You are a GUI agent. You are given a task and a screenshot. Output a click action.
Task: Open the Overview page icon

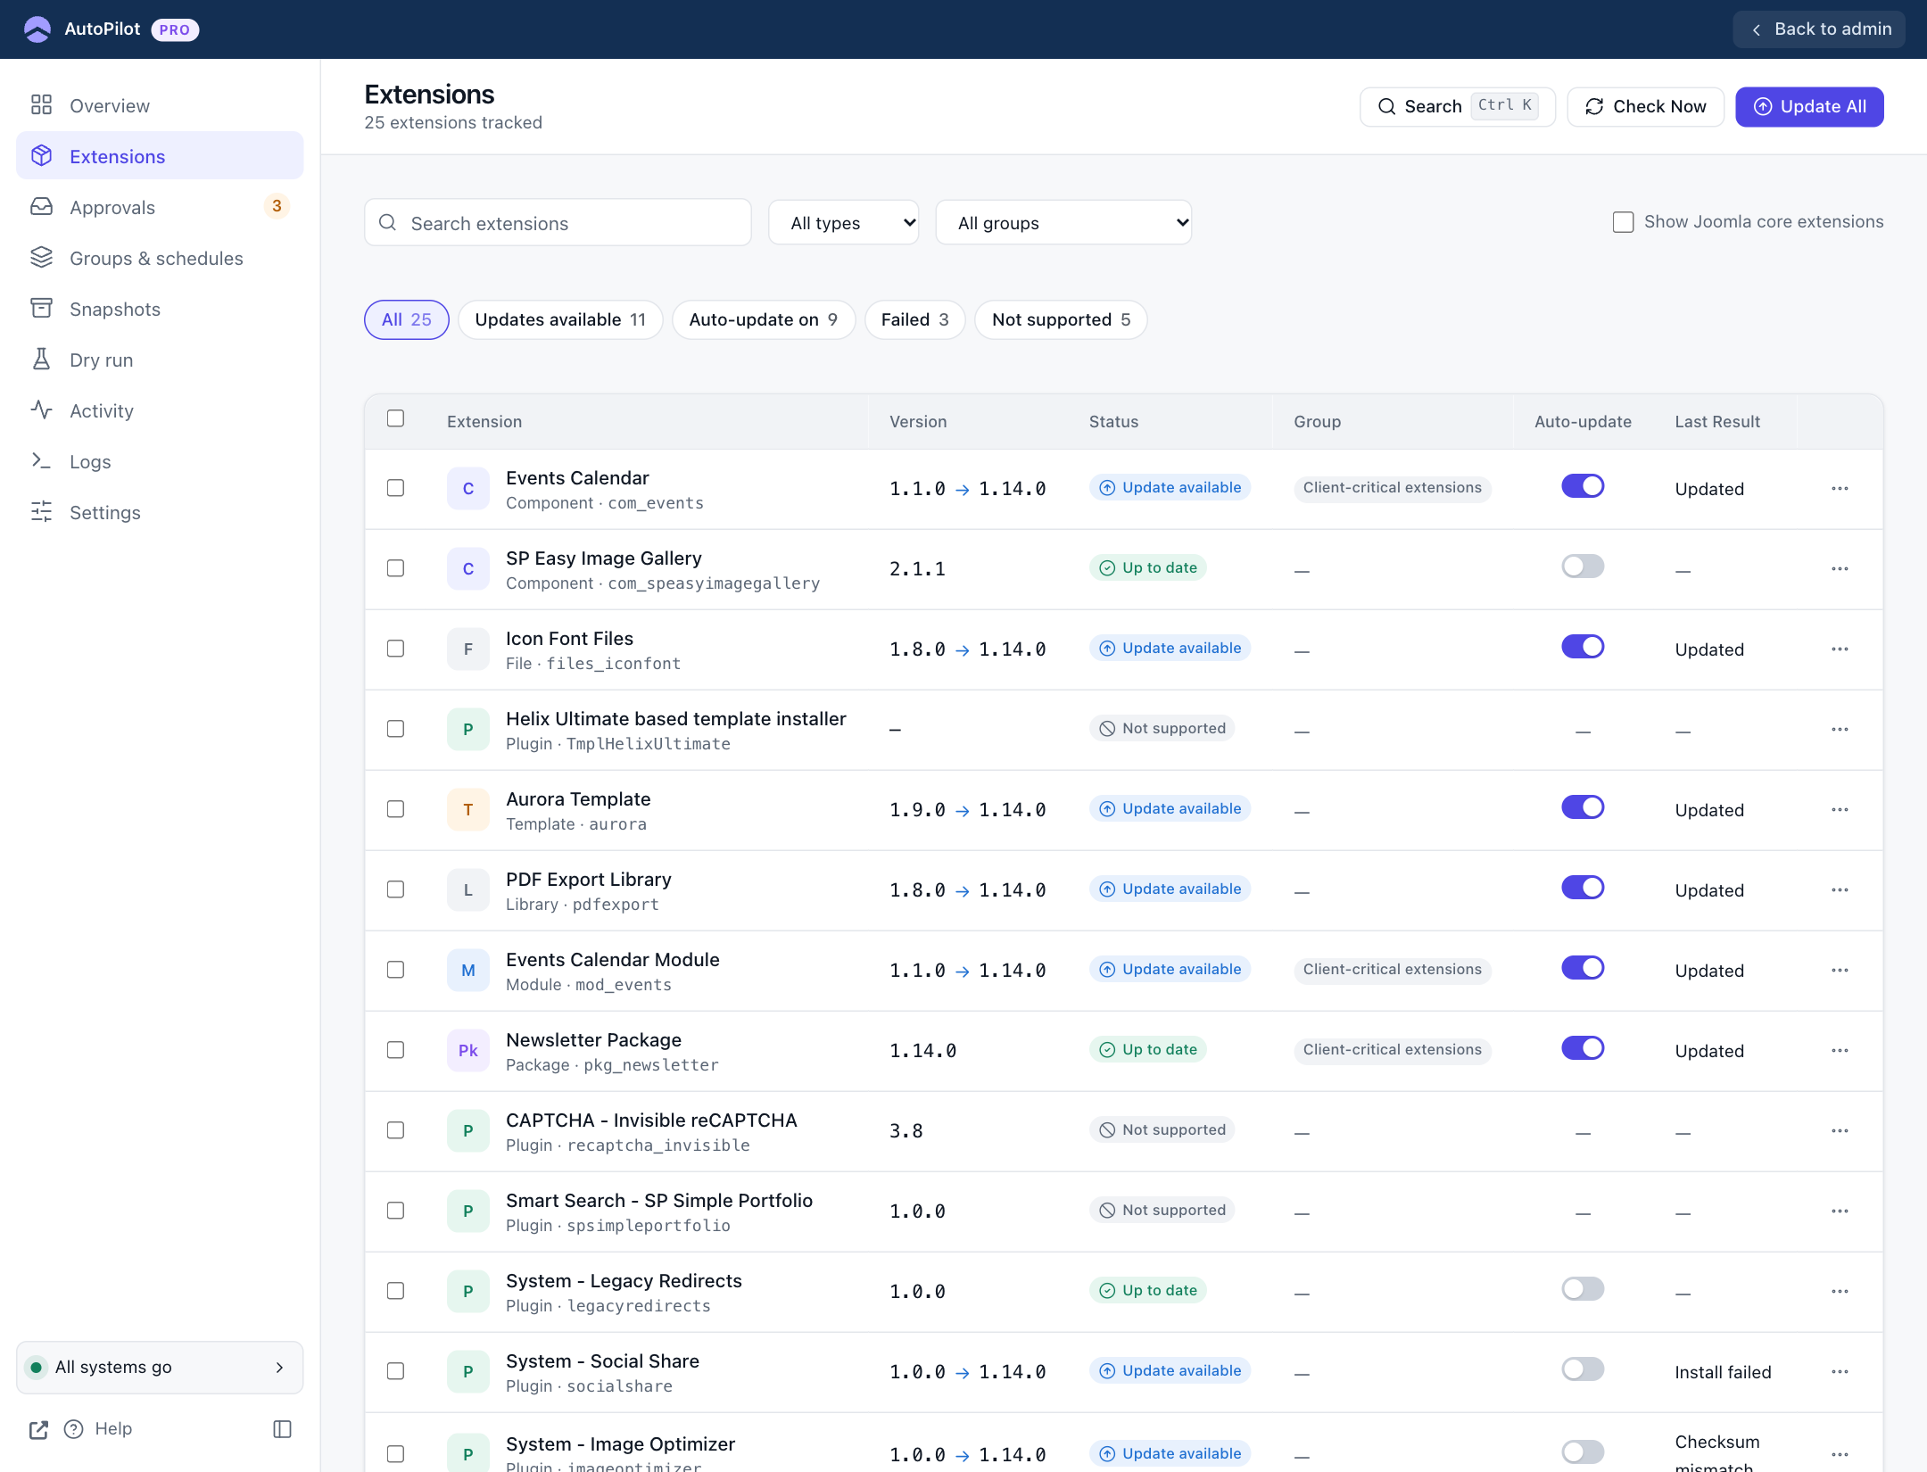click(41, 105)
